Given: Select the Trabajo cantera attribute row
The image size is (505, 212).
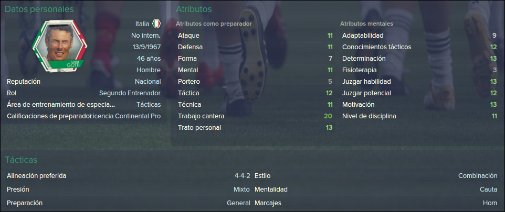Looking at the screenshot, I should tap(255, 116).
